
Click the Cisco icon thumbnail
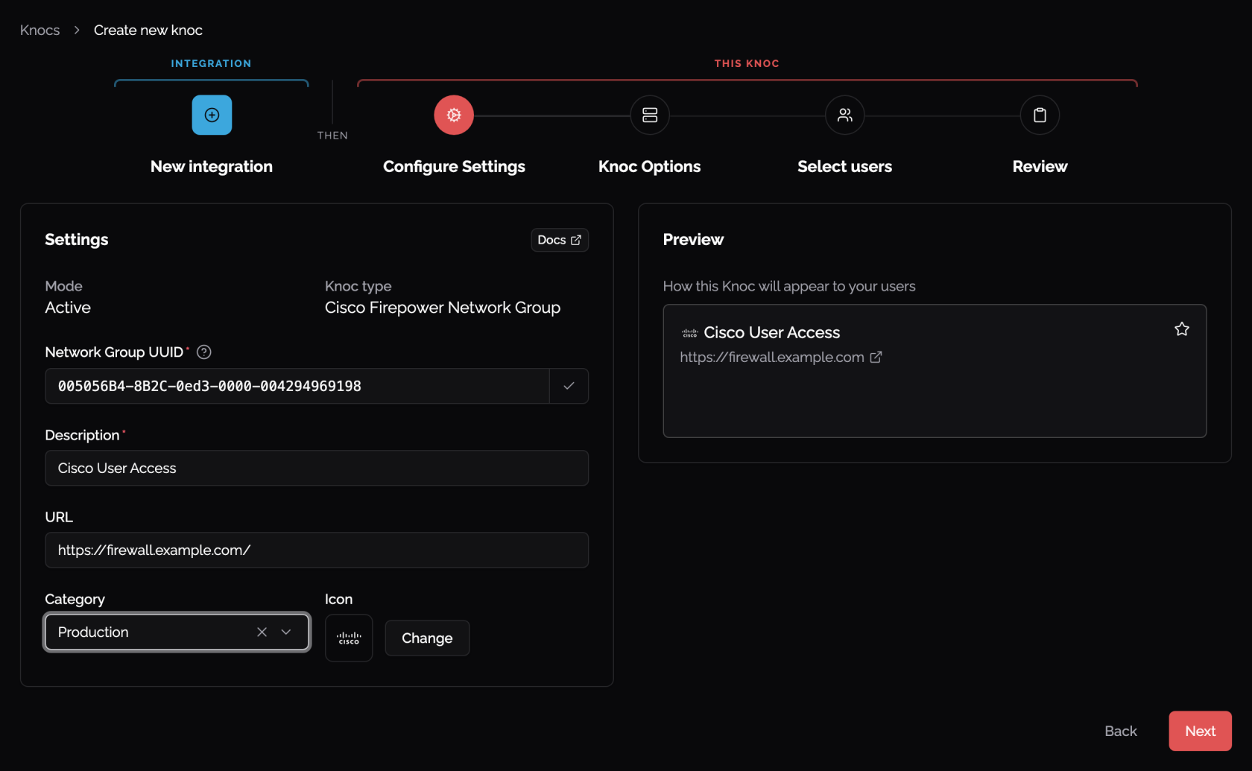coord(349,638)
